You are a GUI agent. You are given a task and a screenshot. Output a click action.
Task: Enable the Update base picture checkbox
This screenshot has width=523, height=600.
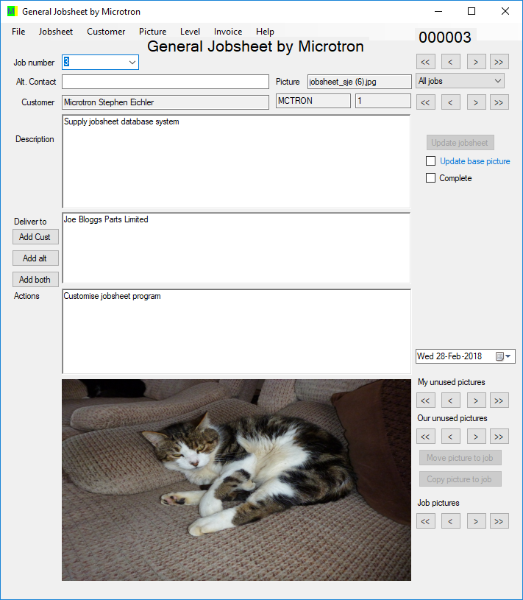pyautogui.click(x=431, y=161)
